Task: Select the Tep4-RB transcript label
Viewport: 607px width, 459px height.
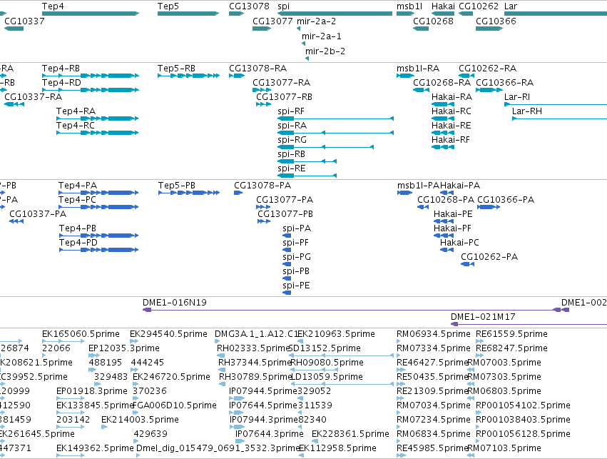Action: tap(61, 69)
